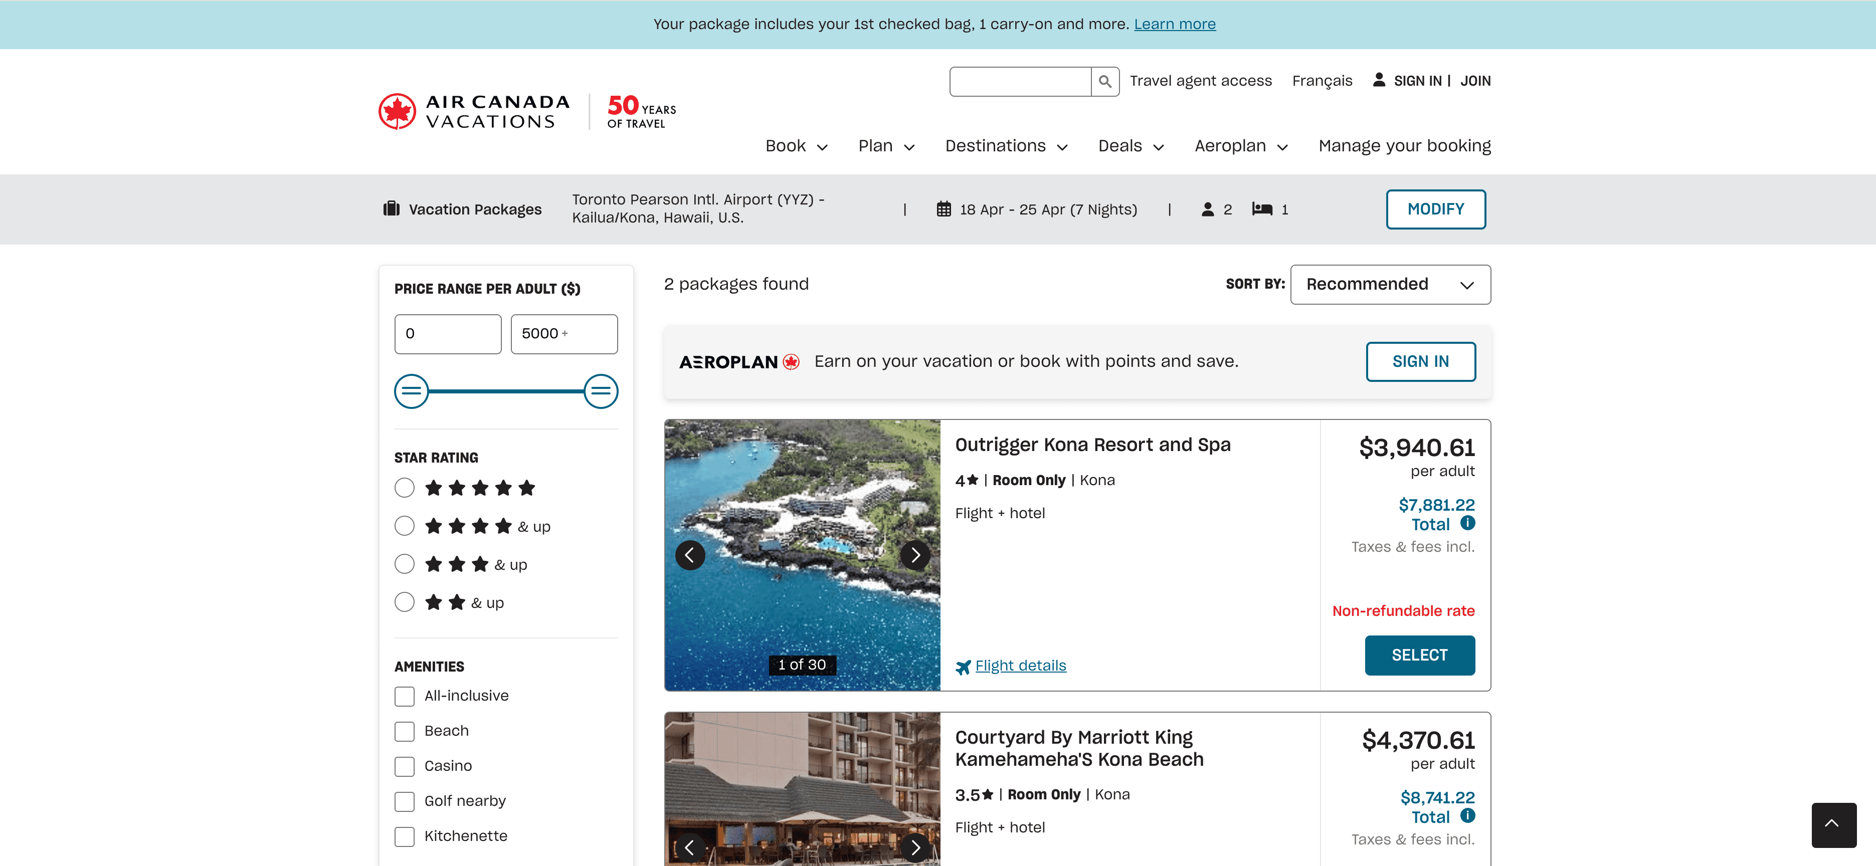Image resolution: width=1876 pixels, height=866 pixels.
Task: Open the Sort By Recommended dropdown
Action: (x=1390, y=285)
